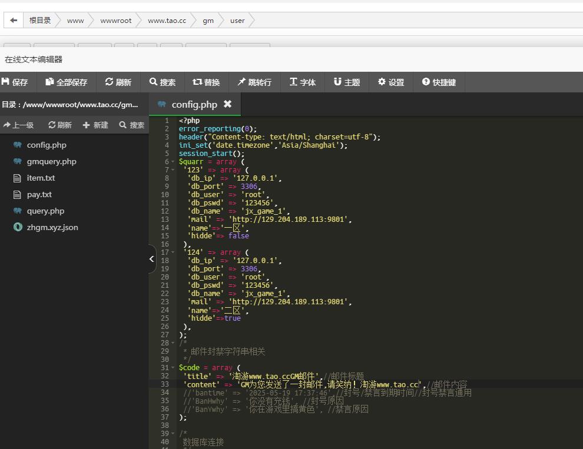This screenshot has height=449, width=583.
Task: Fold the $code array at line 31
Action: click(173, 368)
